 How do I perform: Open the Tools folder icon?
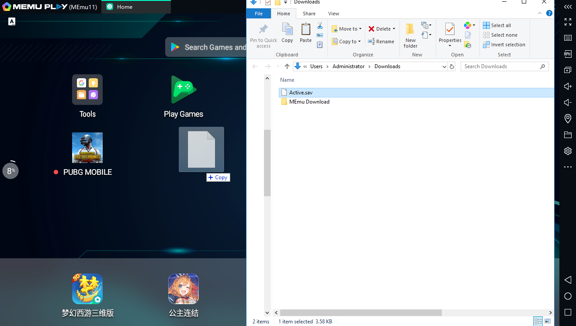pos(87,90)
